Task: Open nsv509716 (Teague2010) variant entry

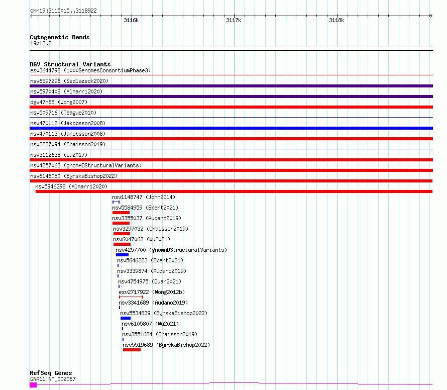Action: coord(63,113)
